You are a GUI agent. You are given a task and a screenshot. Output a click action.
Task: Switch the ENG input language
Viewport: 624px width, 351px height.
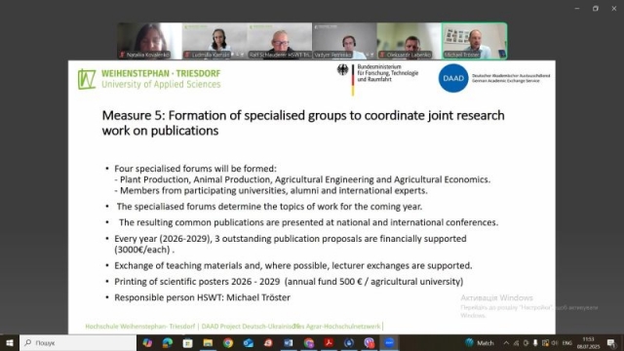[567, 342]
